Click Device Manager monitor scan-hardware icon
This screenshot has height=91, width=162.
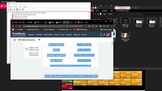click(x=23, y=10)
